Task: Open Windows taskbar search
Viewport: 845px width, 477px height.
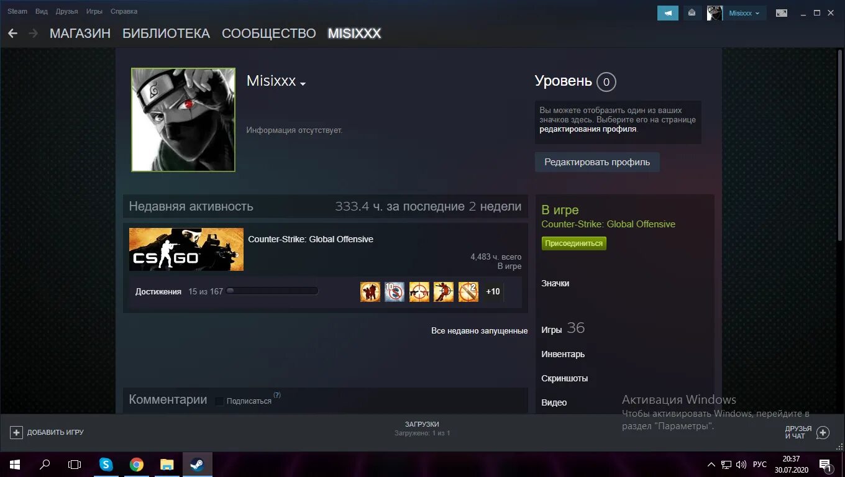Action: pos(45,465)
